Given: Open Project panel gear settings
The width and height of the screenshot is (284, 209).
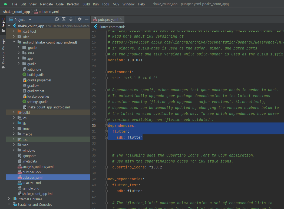Looking at the screenshot, I should click(80, 19).
